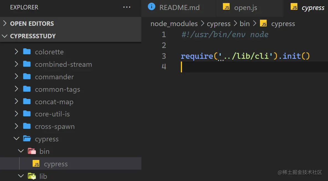Select the cypress file in bin folder
The image size is (328, 181).
(x=71, y=164)
